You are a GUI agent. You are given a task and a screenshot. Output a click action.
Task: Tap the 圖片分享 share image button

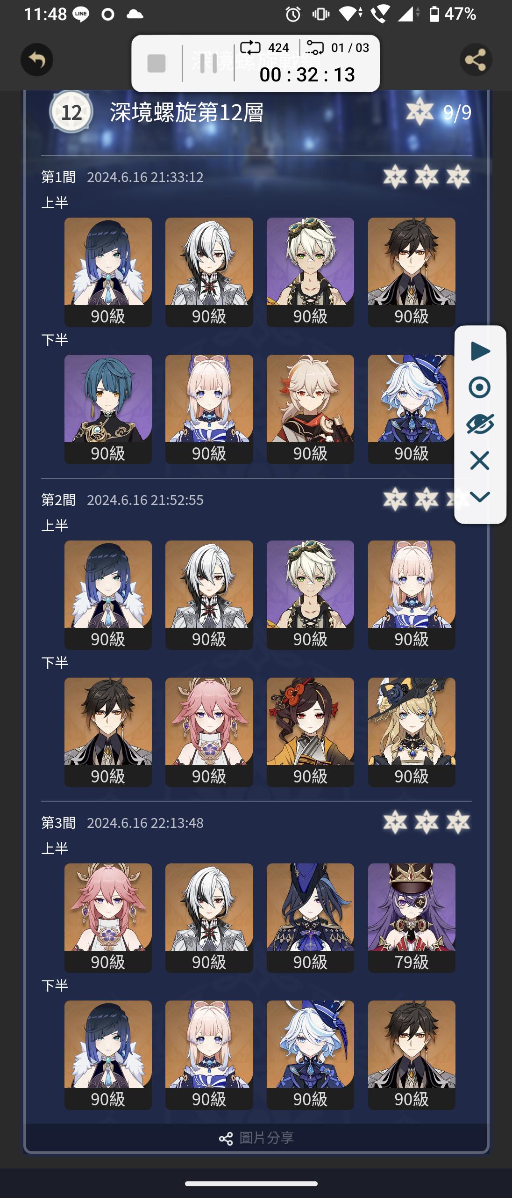(256, 1138)
